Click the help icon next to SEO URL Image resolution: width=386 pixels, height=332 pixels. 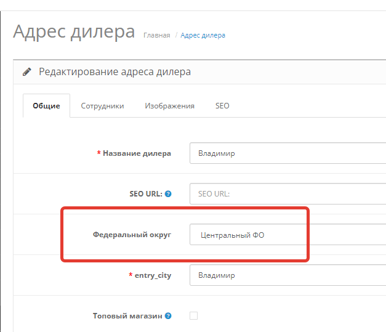click(168, 194)
